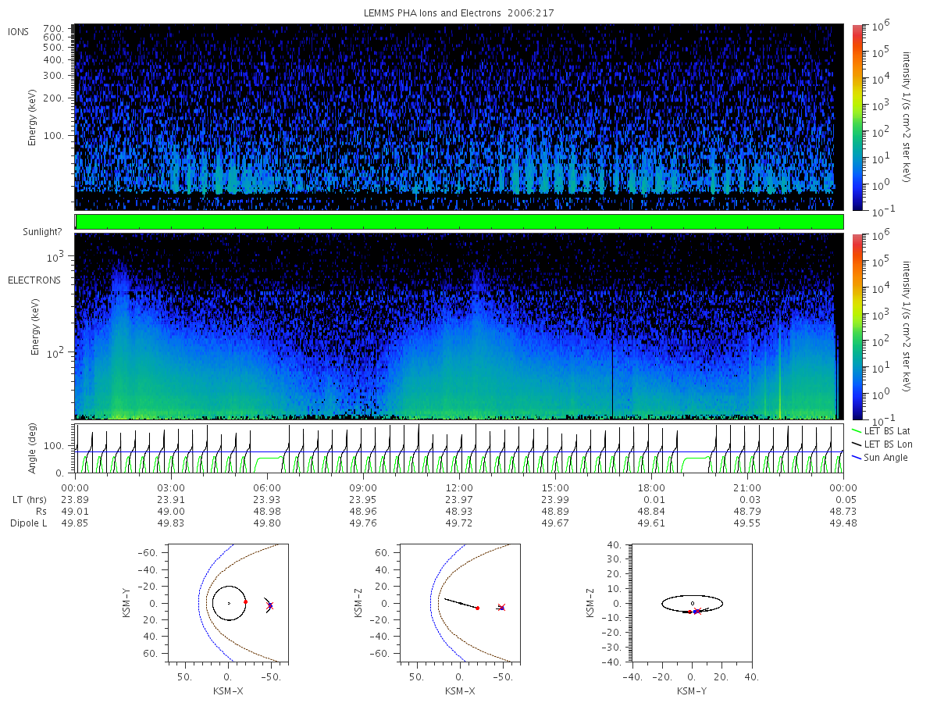Click the green sunlight indicator bar

pos(459,222)
